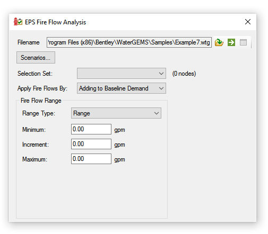Open the grayed-out results table icon
The height and width of the screenshot is (234, 268).
tap(243, 42)
